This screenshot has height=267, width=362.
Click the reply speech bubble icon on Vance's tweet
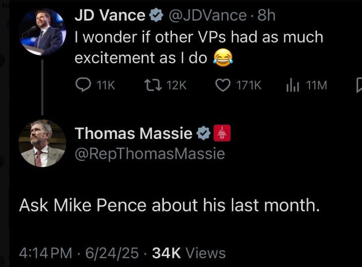point(82,86)
